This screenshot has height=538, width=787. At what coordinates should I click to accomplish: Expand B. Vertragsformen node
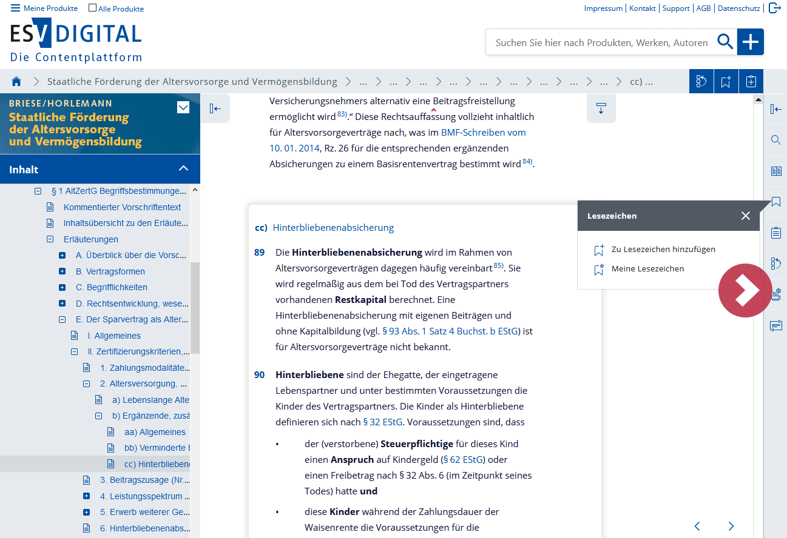[62, 271]
